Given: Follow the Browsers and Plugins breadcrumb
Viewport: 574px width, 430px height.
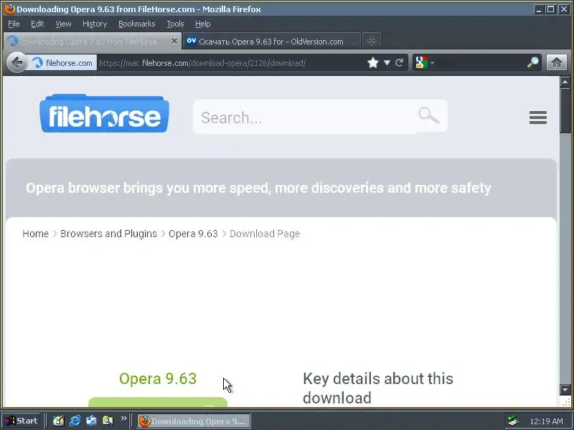Looking at the screenshot, I should click(x=108, y=234).
